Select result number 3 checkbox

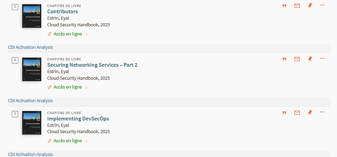(15, 7)
